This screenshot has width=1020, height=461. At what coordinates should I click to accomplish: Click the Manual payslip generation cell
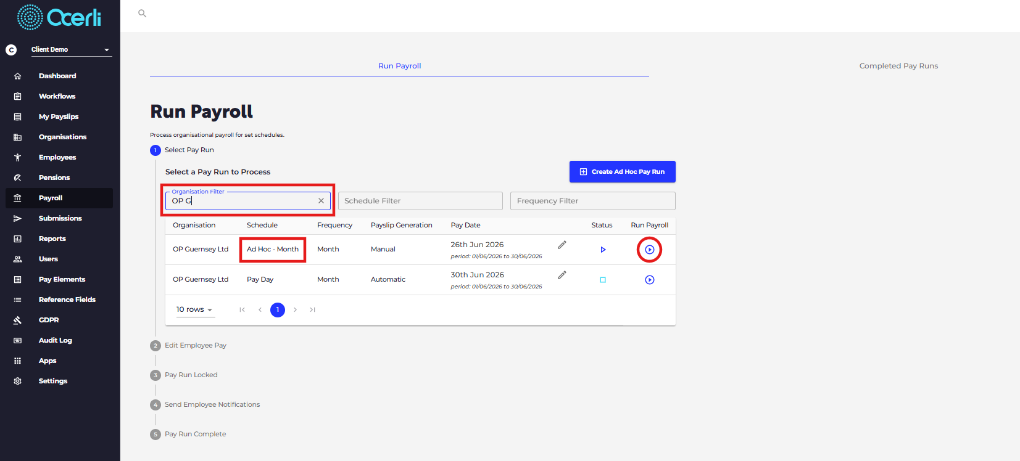pyautogui.click(x=383, y=249)
